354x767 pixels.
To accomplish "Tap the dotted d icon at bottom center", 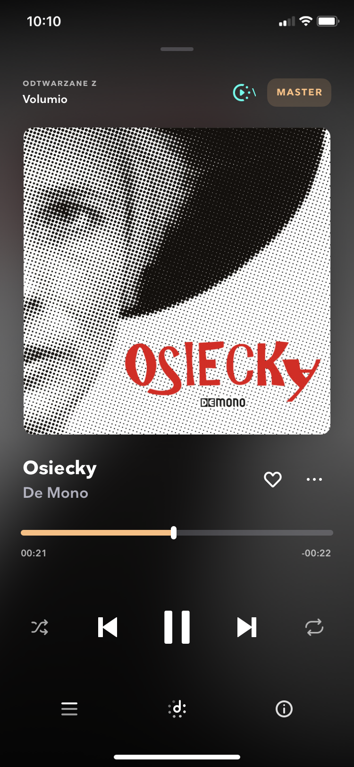I will pos(177,709).
